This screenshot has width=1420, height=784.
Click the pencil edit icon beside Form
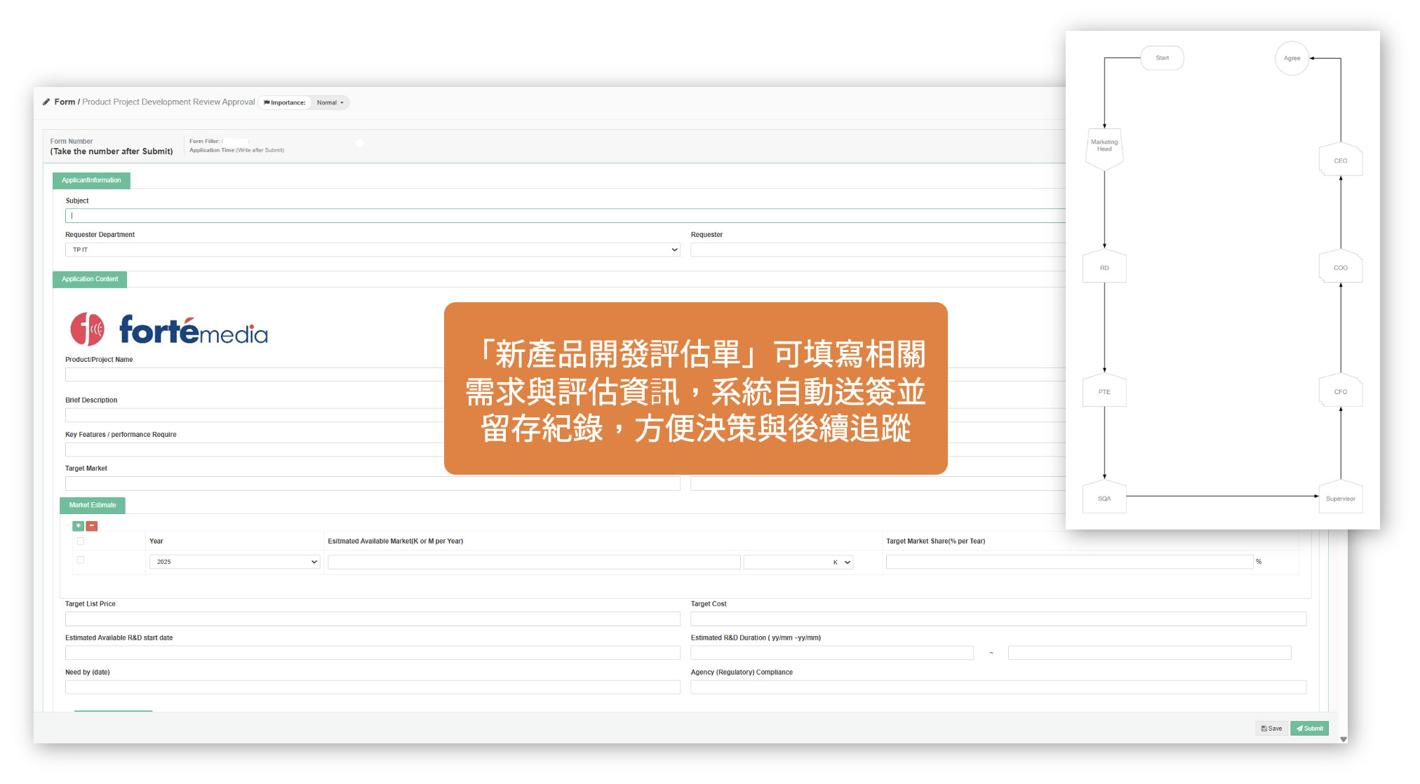46,102
